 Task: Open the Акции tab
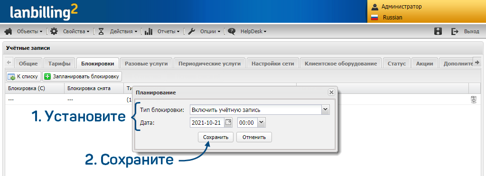tap(425, 63)
